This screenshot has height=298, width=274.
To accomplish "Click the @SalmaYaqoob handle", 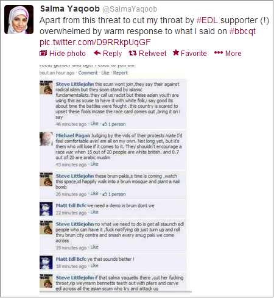I will click(x=130, y=9).
